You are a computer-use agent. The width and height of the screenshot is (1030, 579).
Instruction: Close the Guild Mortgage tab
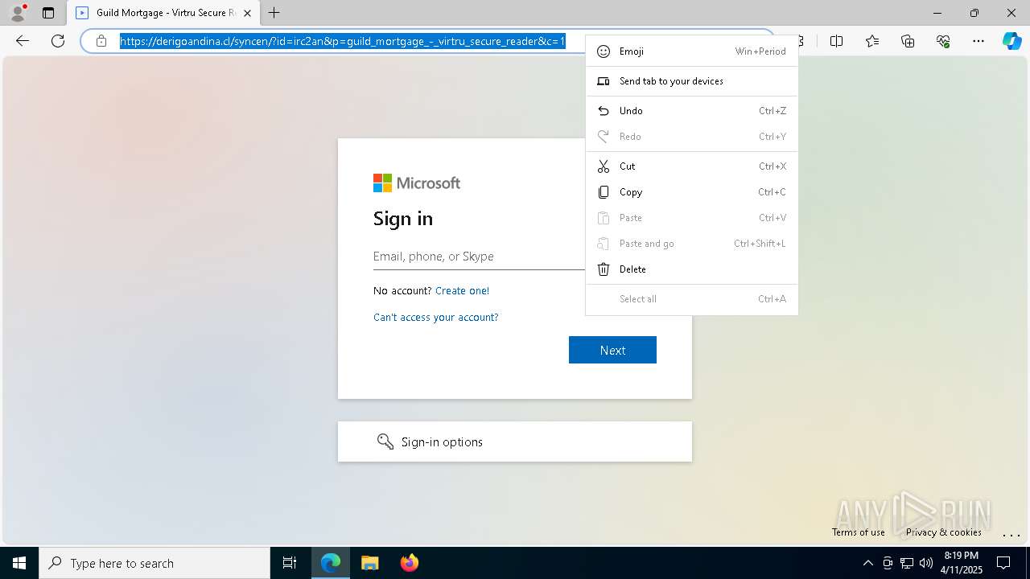(247, 13)
